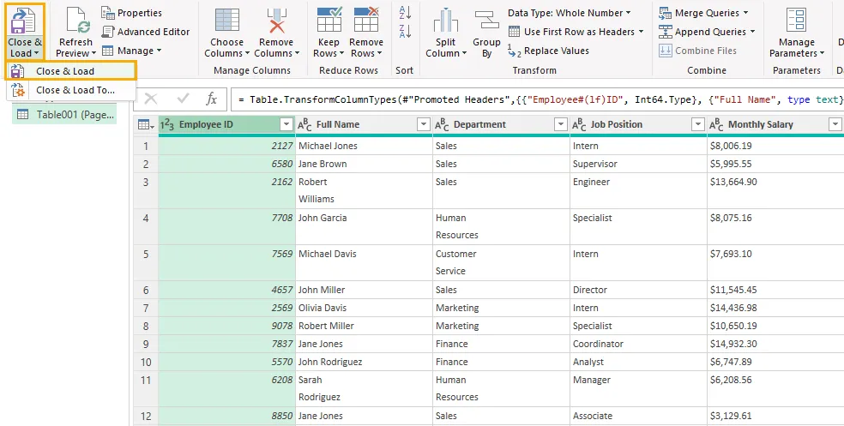Choose Close & Load from dropdown menu
Image resolution: width=844 pixels, height=426 pixels.
pyautogui.click(x=71, y=71)
